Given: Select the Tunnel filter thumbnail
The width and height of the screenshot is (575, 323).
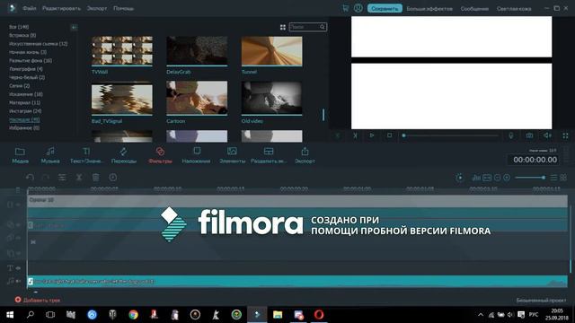Looking at the screenshot, I should tap(271, 51).
